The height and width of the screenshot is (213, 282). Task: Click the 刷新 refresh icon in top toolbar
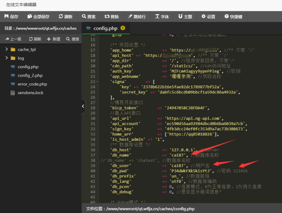[x=66, y=17]
